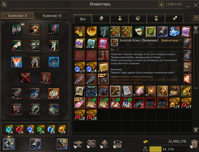Click the plus button to expand inventory slots
Viewport: 199px width, 152px height.
click(161, 4)
